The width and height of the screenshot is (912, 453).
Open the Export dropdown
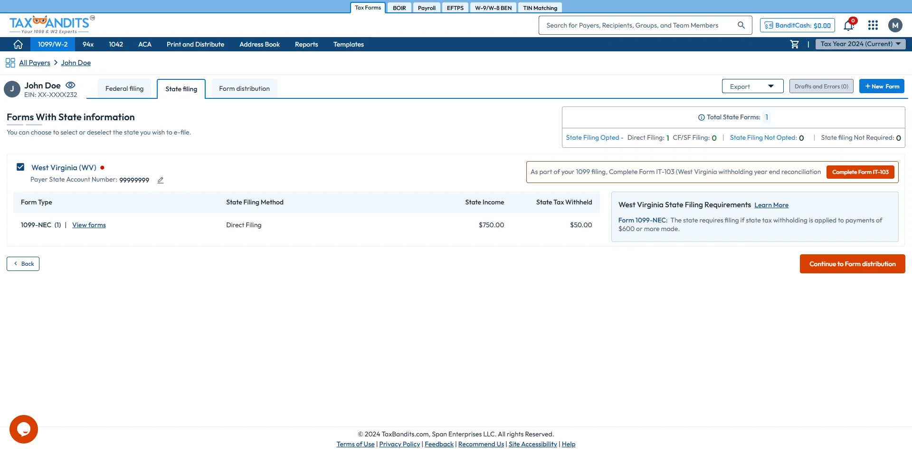pos(752,86)
